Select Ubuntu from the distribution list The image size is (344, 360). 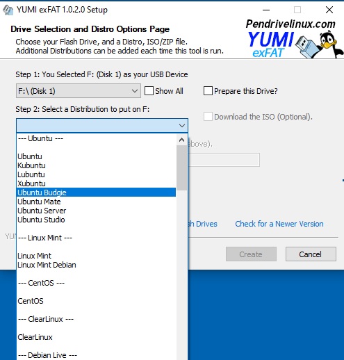tap(97, 156)
